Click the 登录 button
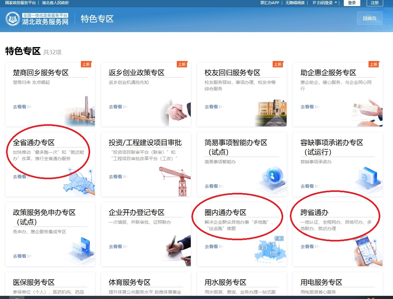Viewport: 393px width, 299px height. point(352,3)
